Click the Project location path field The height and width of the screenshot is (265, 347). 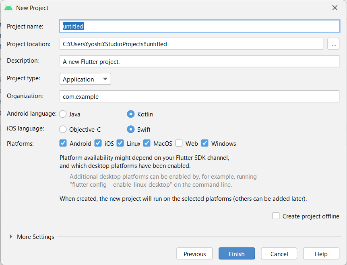191,44
